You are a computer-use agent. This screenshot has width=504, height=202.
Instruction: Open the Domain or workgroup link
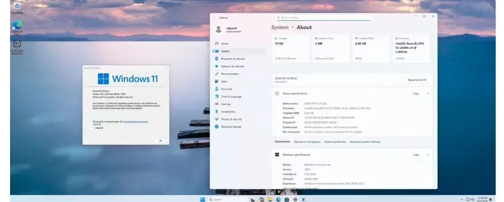point(307,142)
